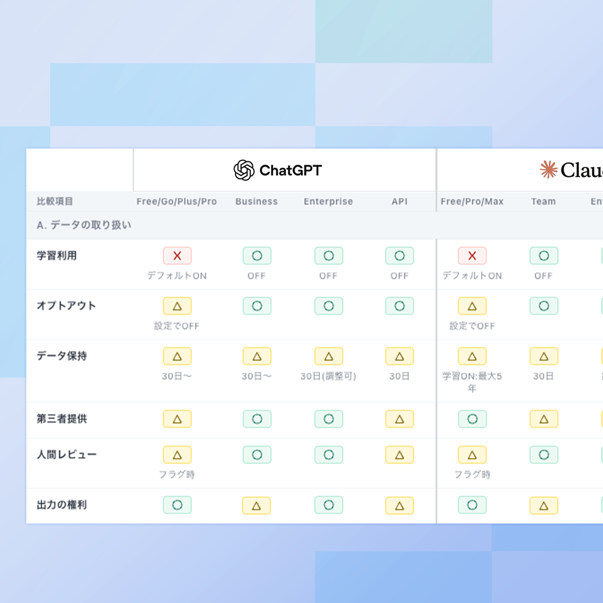
Task: Click green circle for 学習利用 under ChatGPT Enterprise
Action: click(x=329, y=256)
